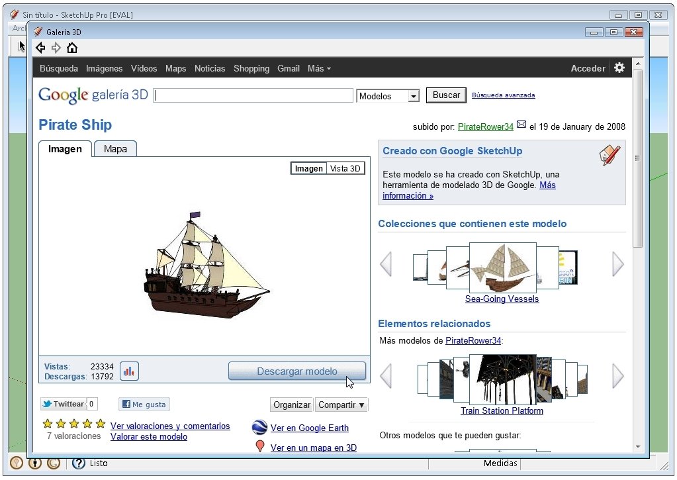The width and height of the screenshot is (677, 480).
Task: Open the Modelos search type dropdown
Action: [x=388, y=96]
